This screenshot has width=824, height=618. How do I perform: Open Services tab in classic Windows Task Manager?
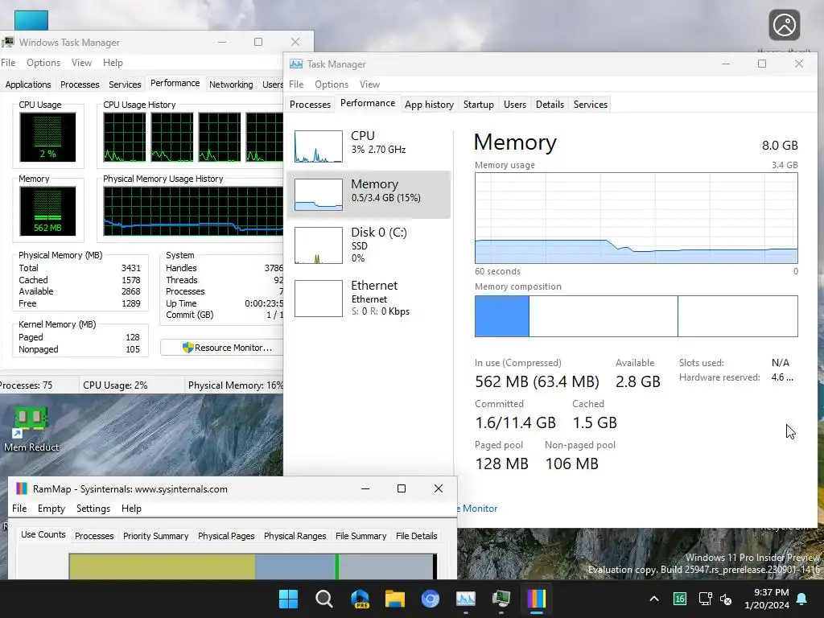(x=125, y=84)
